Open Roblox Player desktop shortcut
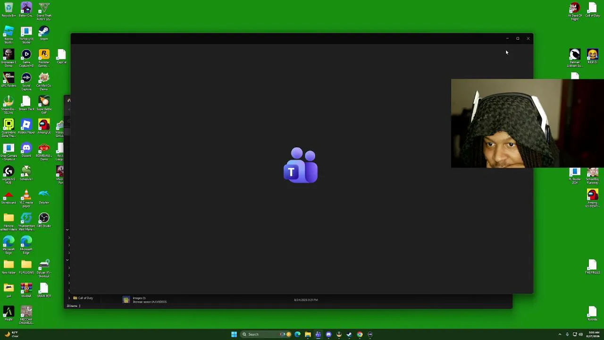The height and width of the screenshot is (340, 604). pyautogui.click(x=26, y=126)
